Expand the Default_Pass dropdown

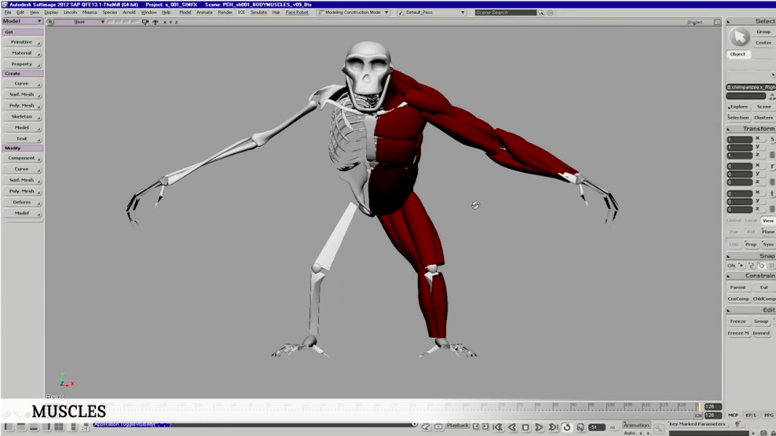[462, 13]
